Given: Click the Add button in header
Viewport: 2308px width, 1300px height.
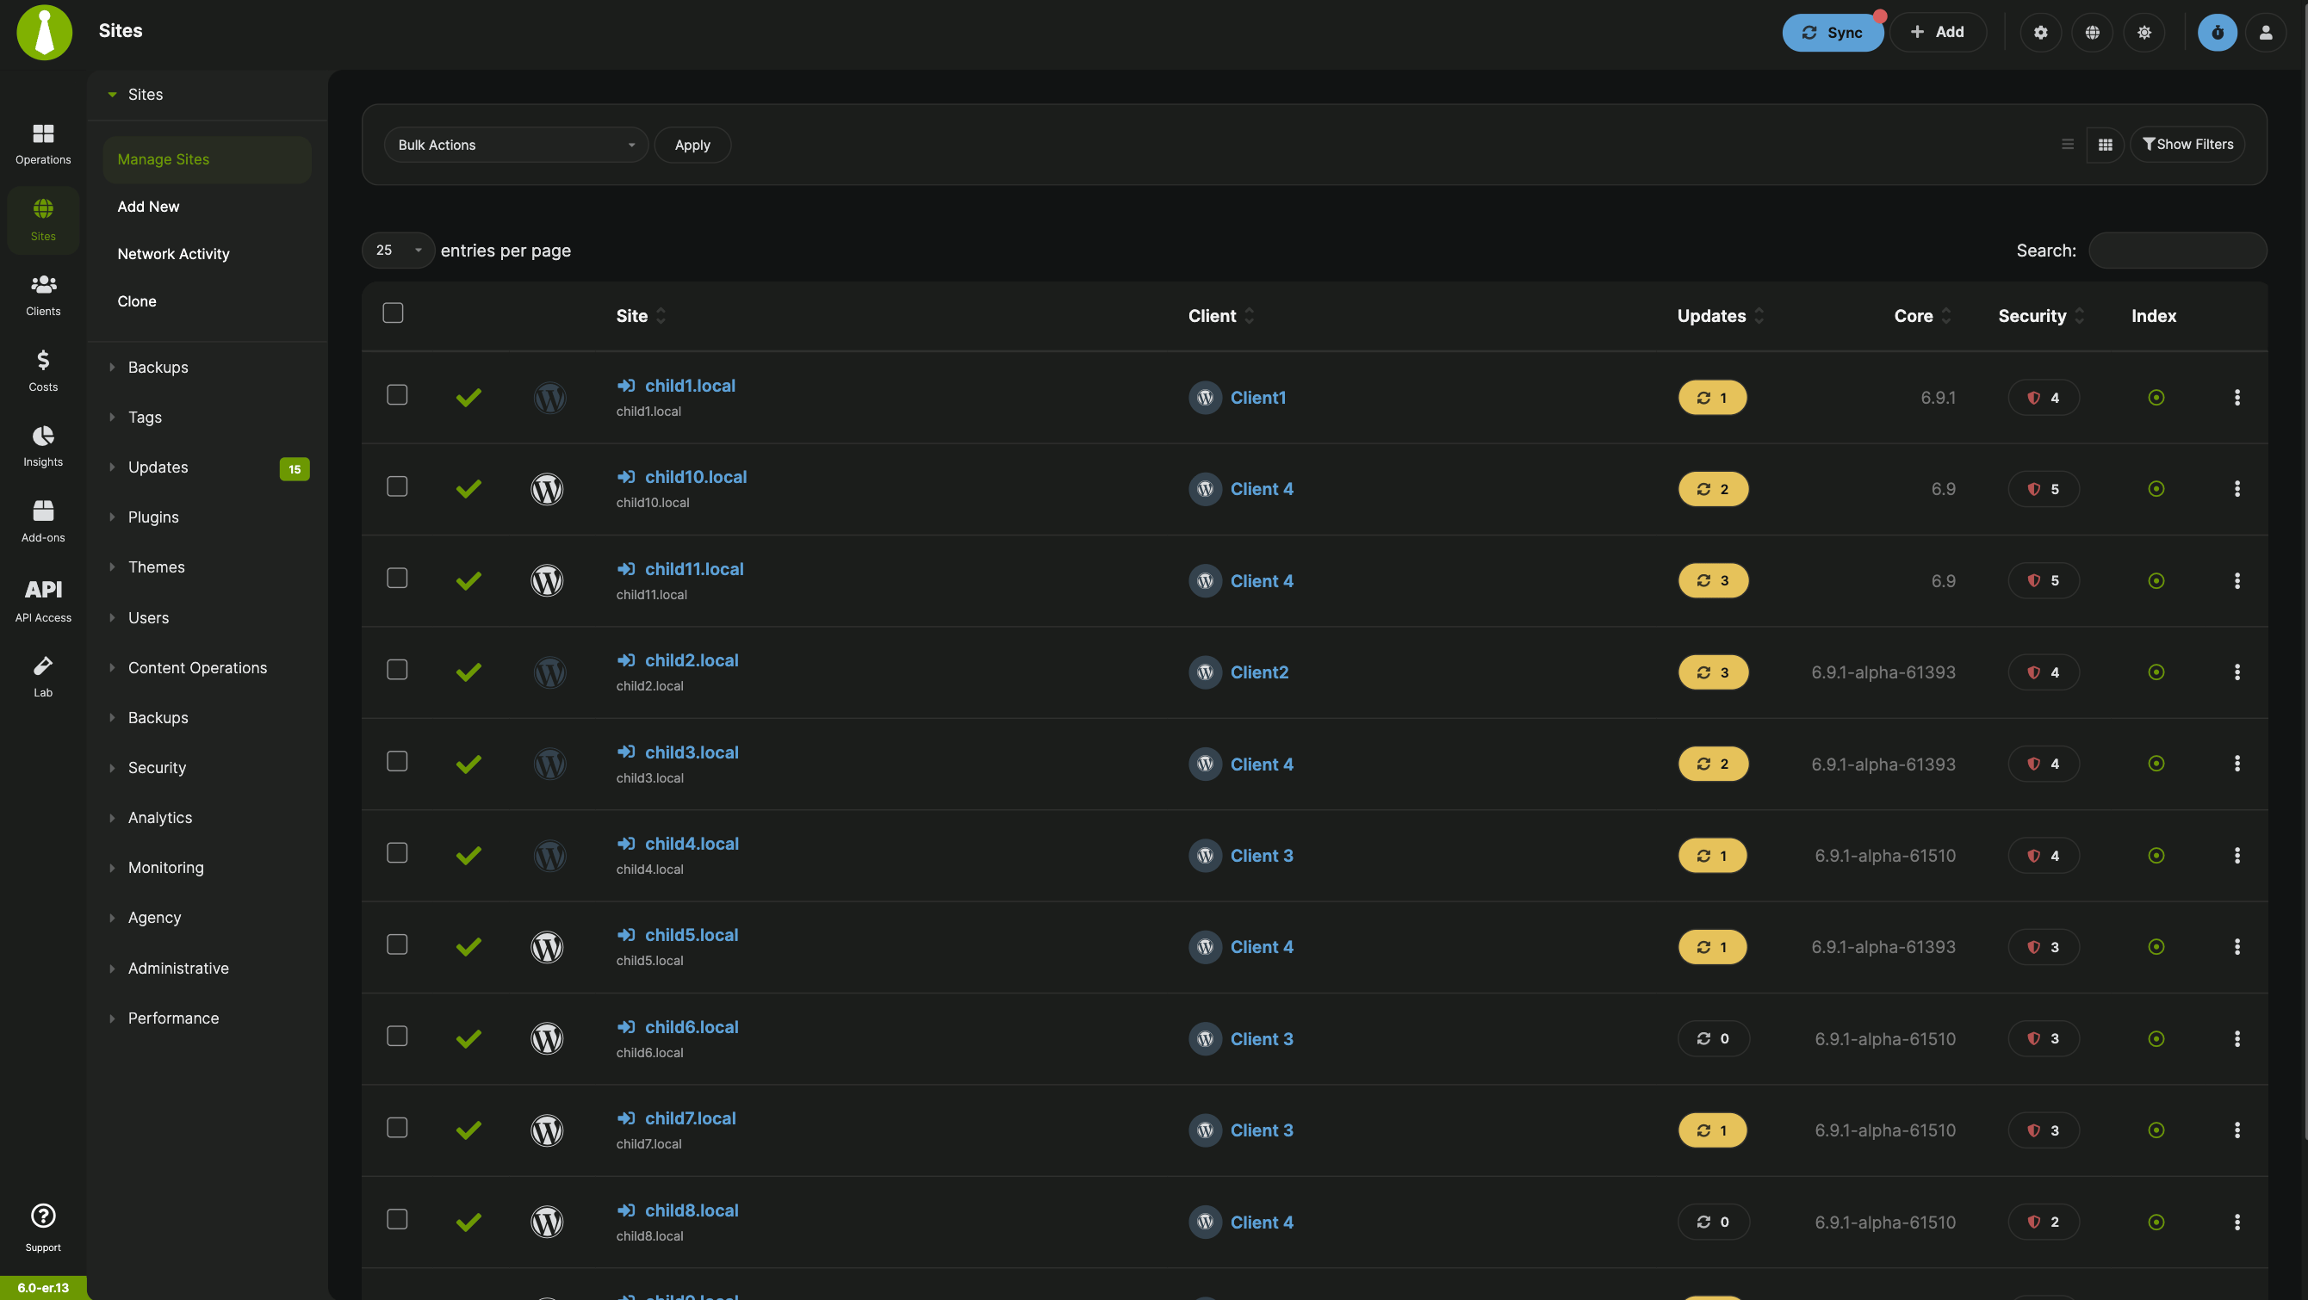Looking at the screenshot, I should (x=1938, y=32).
